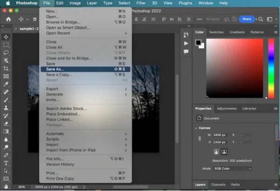Image resolution: width=280 pixels, height=191 pixels.
Task: Select the Eraser tool
Action: pos(6,124)
